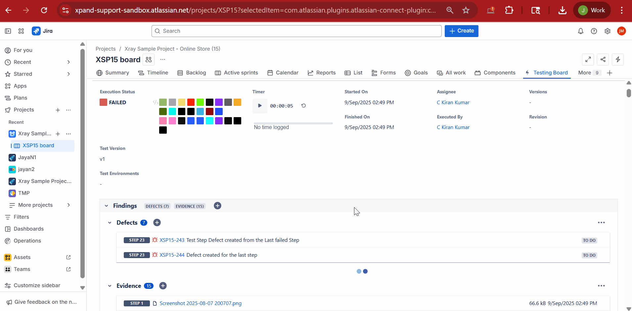Add evidence using the plus icon
The width and height of the screenshot is (632, 311).
coord(163,286)
